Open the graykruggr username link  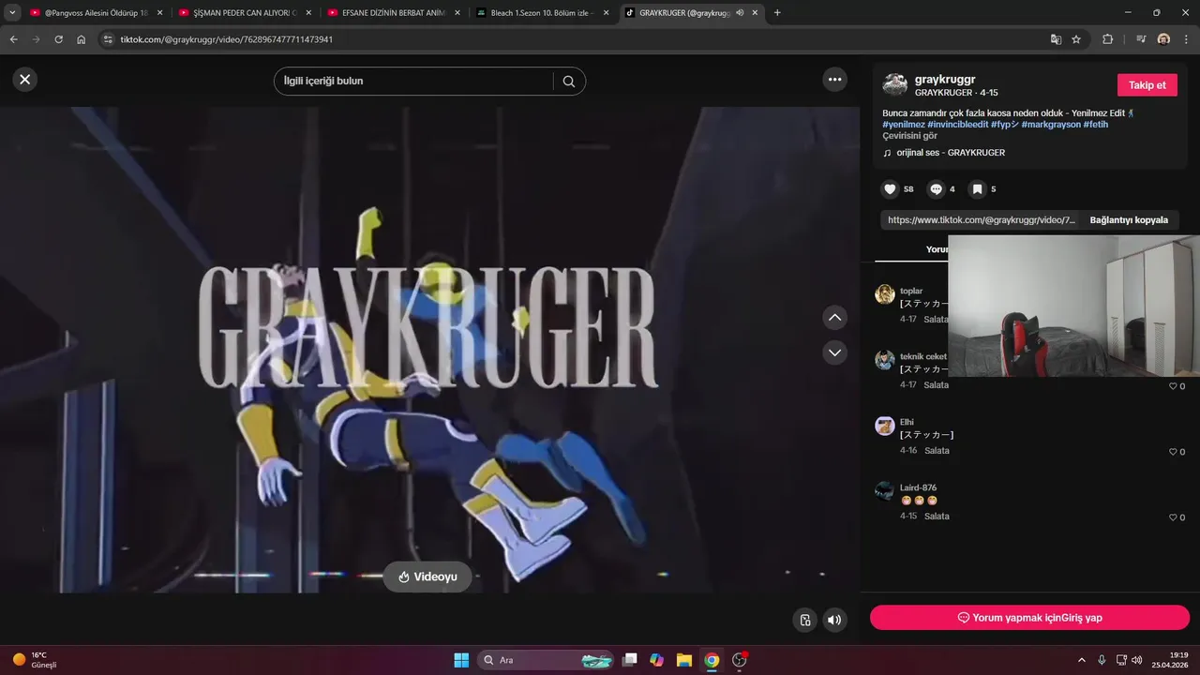click(x=945, y=80)
